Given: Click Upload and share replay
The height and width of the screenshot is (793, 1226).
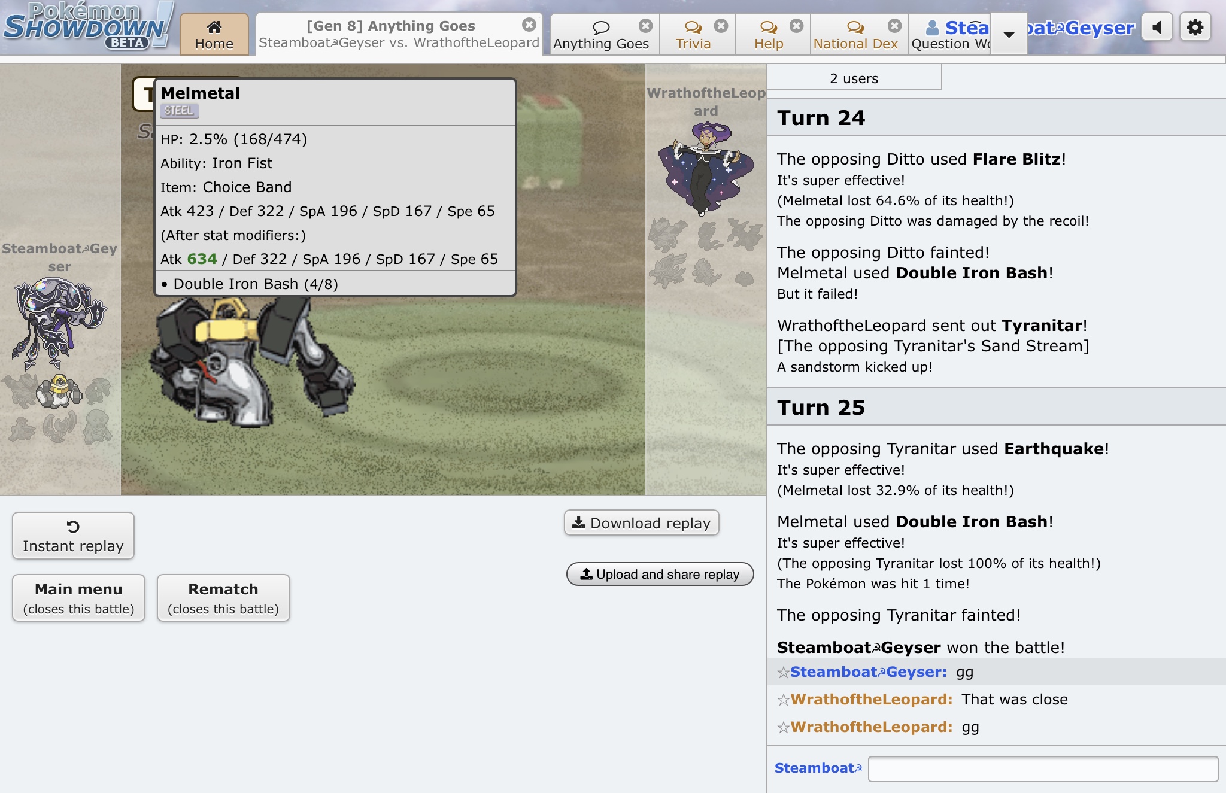Looking at the screenshot, I should [660, 575].
